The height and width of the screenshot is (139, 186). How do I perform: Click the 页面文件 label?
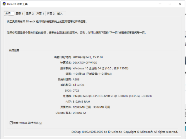click(x=66, y=107)
